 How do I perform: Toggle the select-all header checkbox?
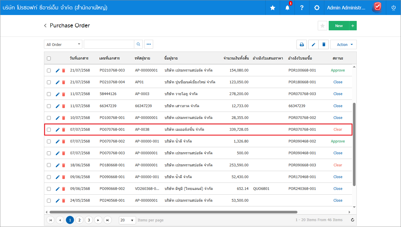coord(49,58)
